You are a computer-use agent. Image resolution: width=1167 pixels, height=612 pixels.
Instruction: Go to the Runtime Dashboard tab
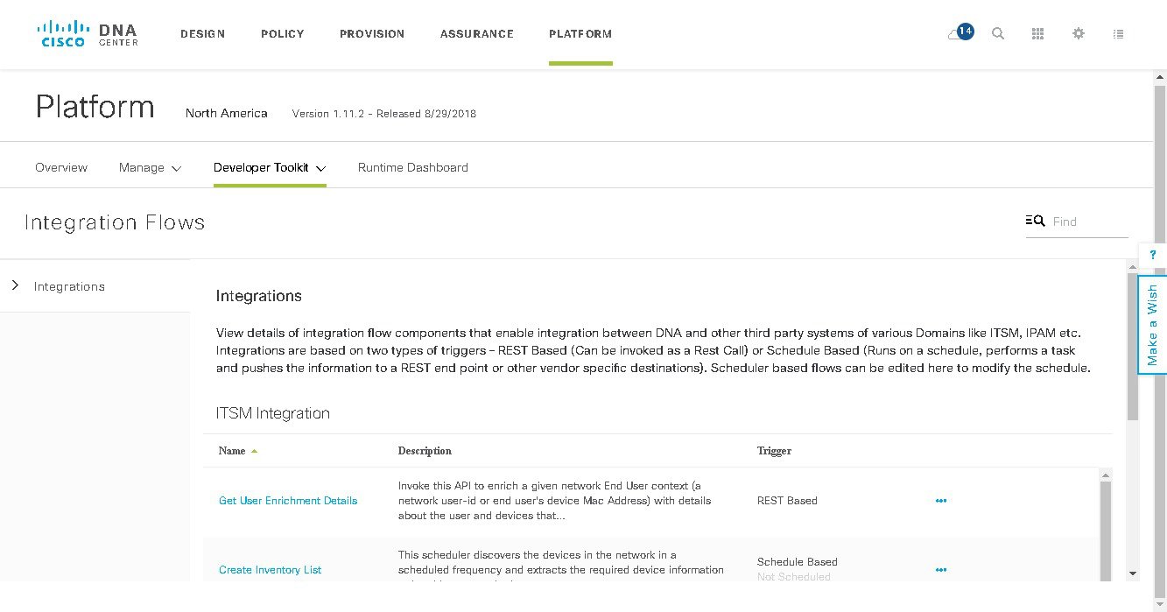pyautogui.click(x=413, y=167)
